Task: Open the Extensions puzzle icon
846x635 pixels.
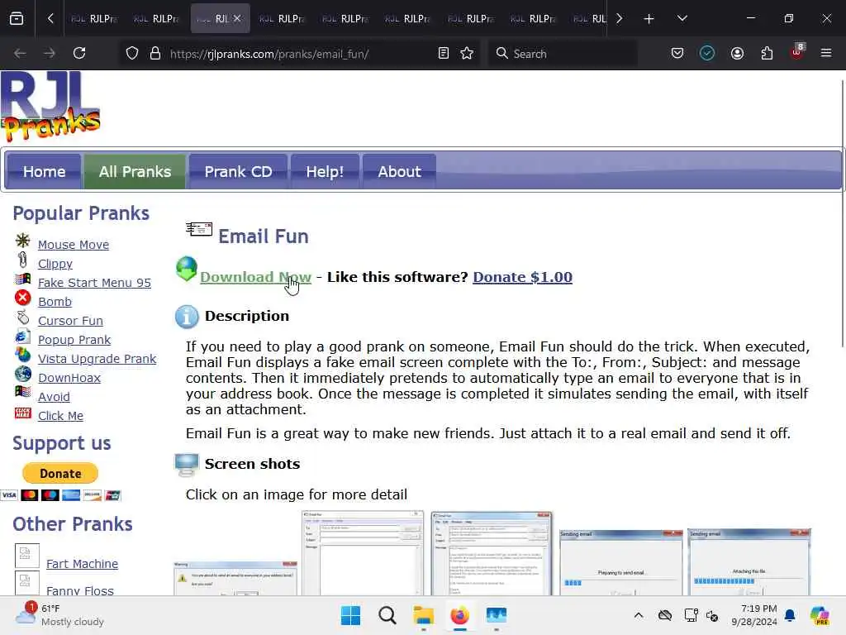Action: click(x=767, y=54)
